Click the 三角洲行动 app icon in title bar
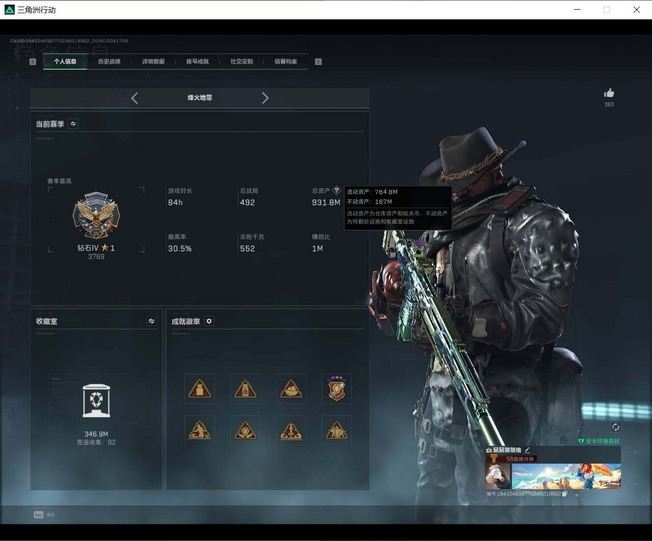 coord(9,10)
